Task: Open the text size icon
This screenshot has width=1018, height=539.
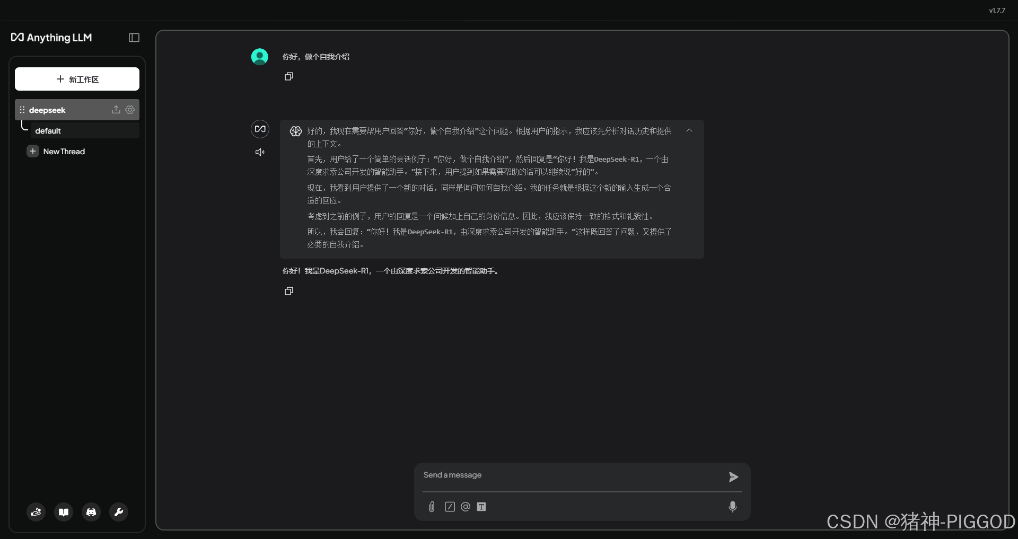Action: (481, 507)
